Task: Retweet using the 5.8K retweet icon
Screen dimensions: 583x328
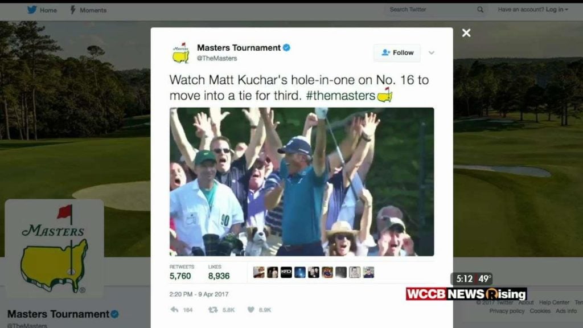Action: click(x=213, y=309)
